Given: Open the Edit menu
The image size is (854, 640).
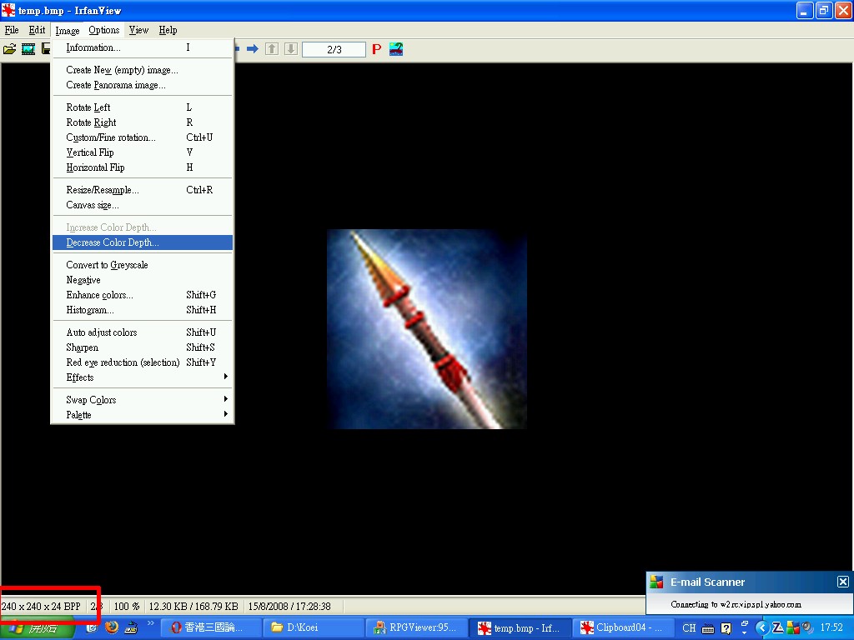Looking at the screenshot, I should click(x=37, y=30).
